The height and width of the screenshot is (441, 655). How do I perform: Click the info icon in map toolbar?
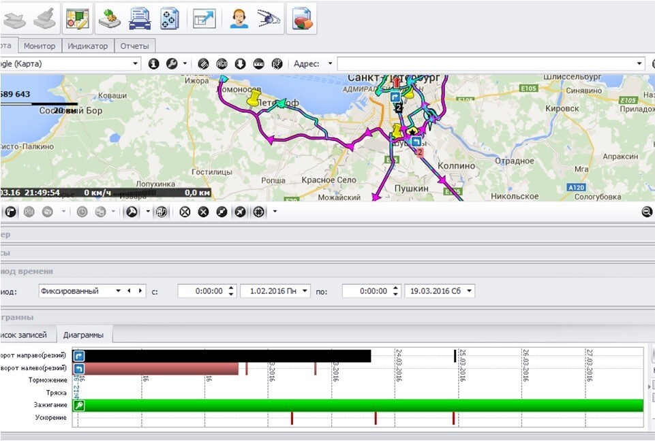point(153,64)
